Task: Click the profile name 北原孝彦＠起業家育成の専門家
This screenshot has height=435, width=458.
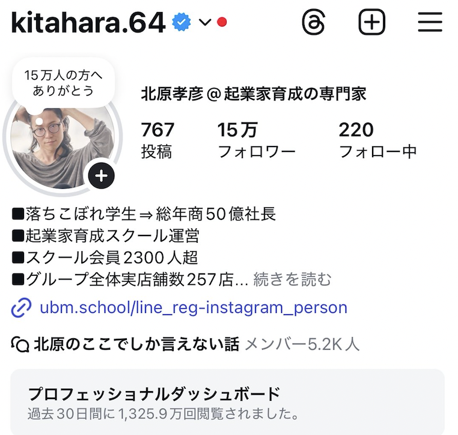Action: point(254,94)
